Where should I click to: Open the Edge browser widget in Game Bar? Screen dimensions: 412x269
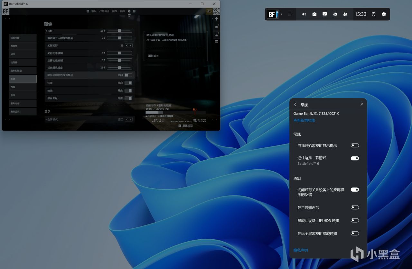click(335, 14)
